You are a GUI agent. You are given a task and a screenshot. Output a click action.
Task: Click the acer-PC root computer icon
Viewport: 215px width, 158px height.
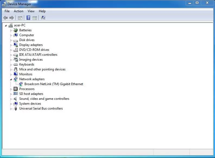pyautogui.click(x=11, y=25)
